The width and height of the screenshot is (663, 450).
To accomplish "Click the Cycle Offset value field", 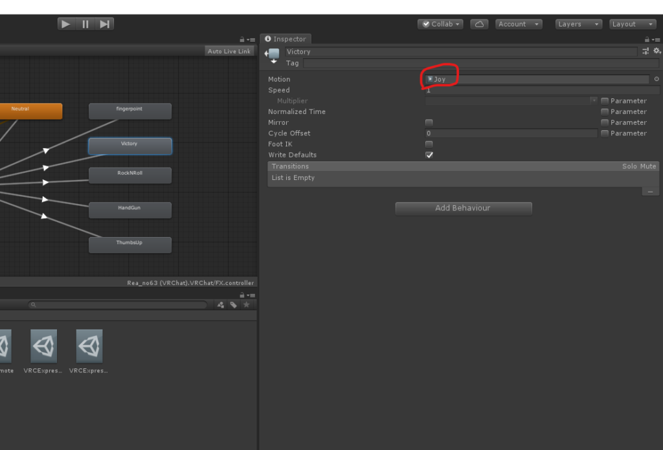I will (x=511, y=133).
